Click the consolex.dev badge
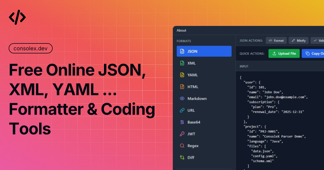The width and height of the screenshot is (324, 170). pyautogui.click(x=31, y=48)
